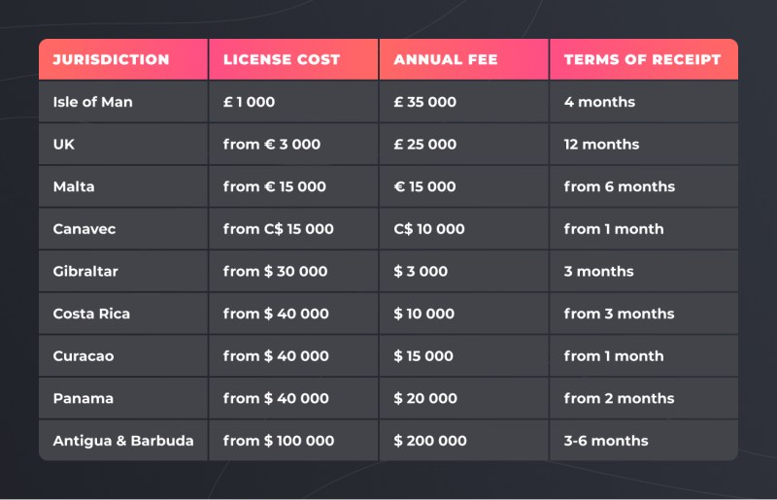Select the C$ 10 000 annual fee
This screenshot has width=777, height=500.
(x=429, y=229)
